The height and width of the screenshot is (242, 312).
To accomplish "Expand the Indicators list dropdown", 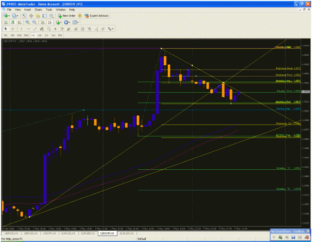I will 61,22.
